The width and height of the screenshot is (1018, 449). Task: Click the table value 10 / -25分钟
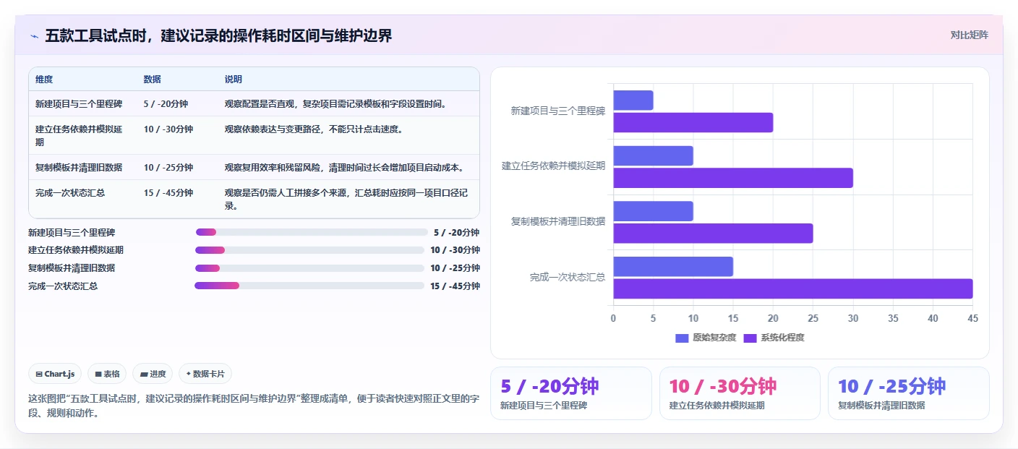point(168,168)
